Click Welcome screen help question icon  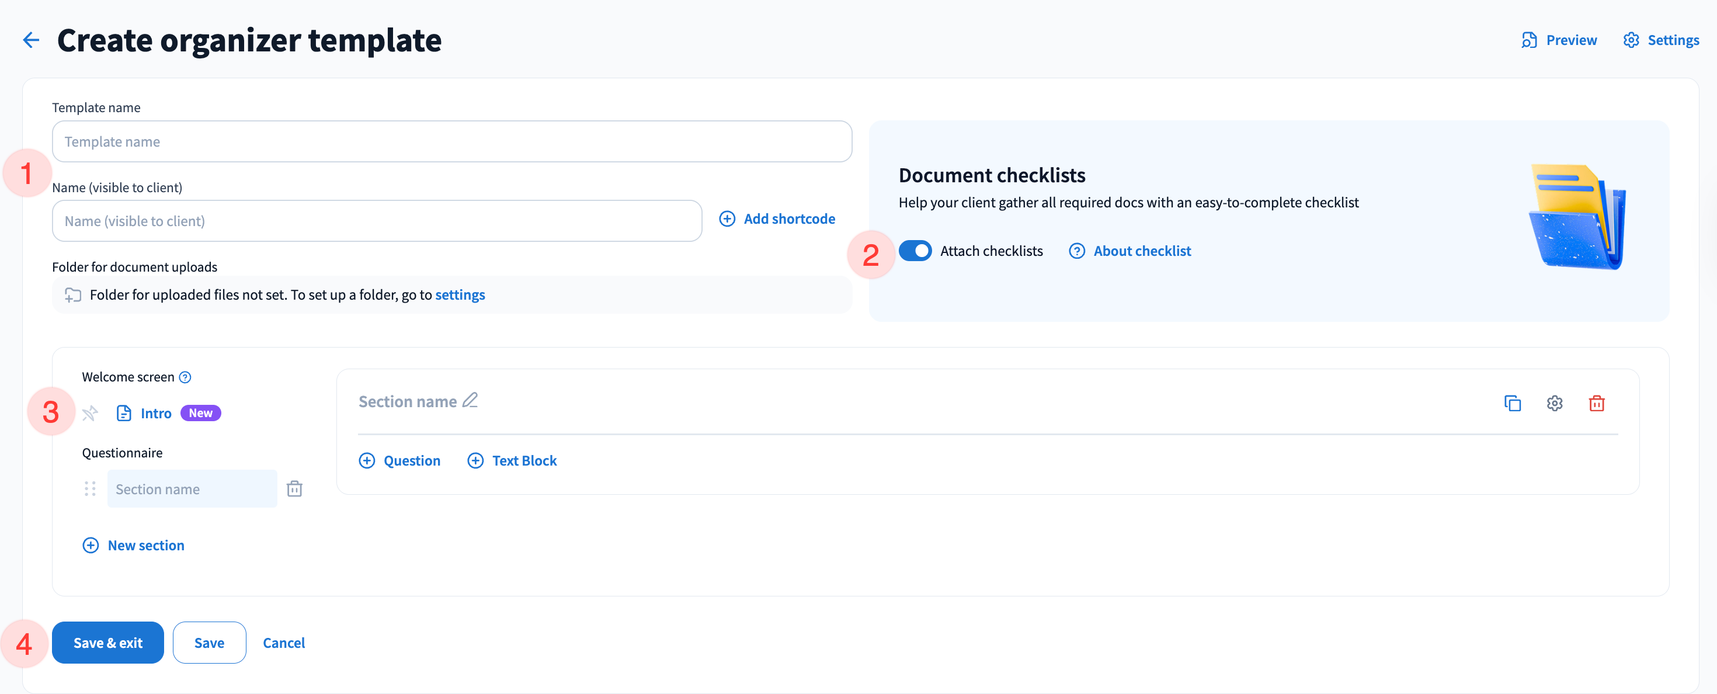(x=185, y=377)
